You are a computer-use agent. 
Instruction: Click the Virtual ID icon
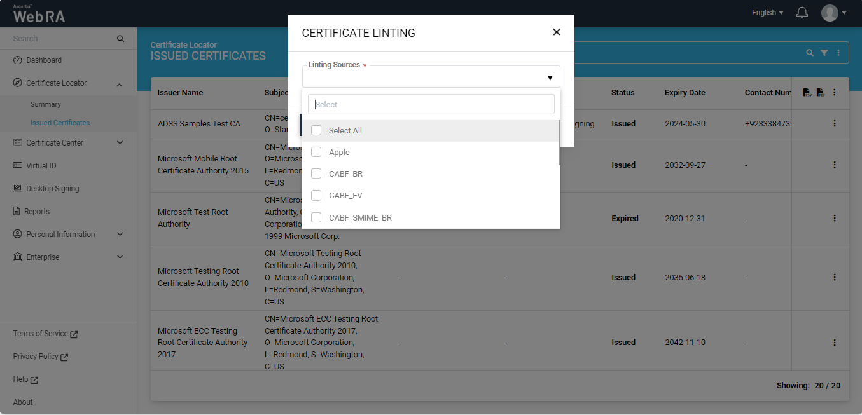(17, 166)
